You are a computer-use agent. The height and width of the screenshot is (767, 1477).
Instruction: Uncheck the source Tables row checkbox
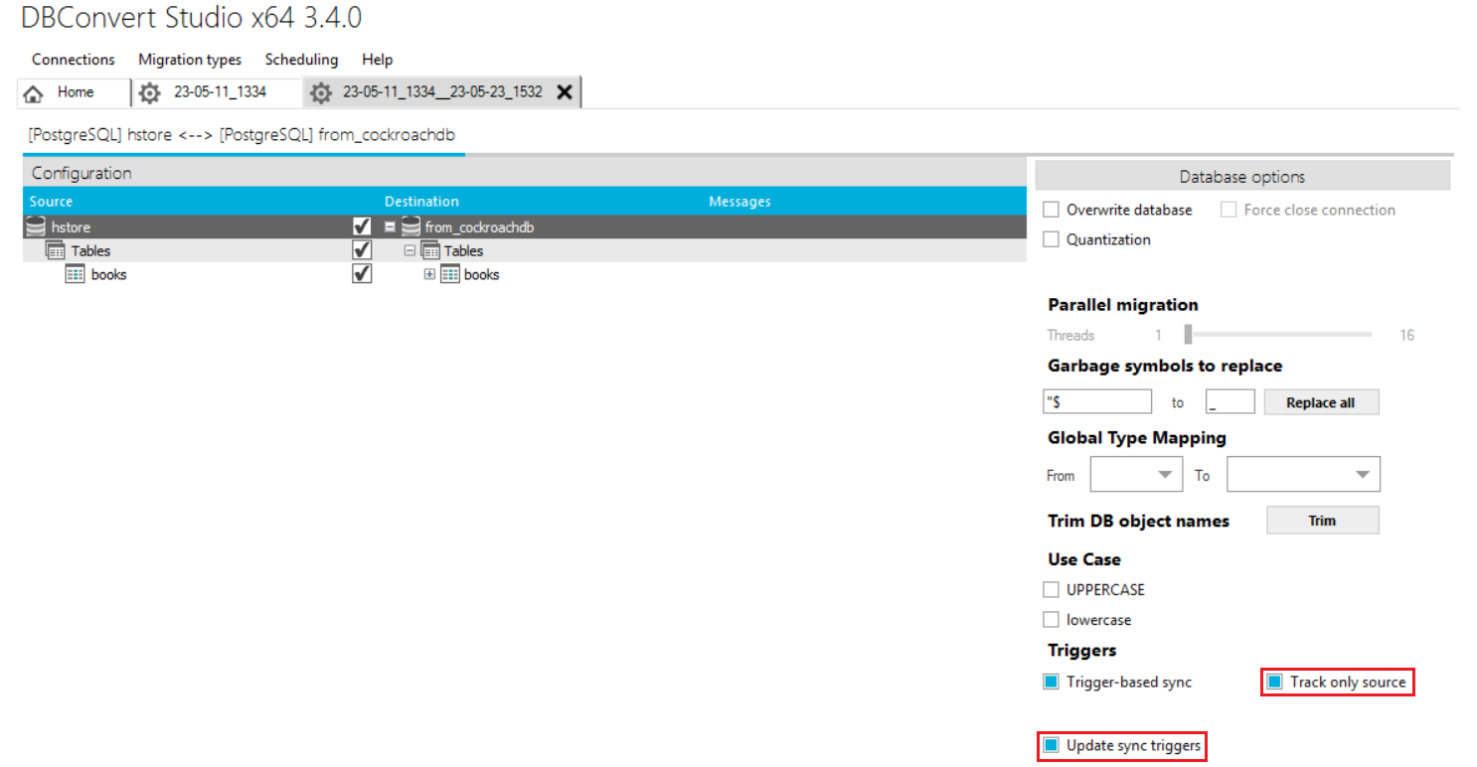(x=362, y=251)
